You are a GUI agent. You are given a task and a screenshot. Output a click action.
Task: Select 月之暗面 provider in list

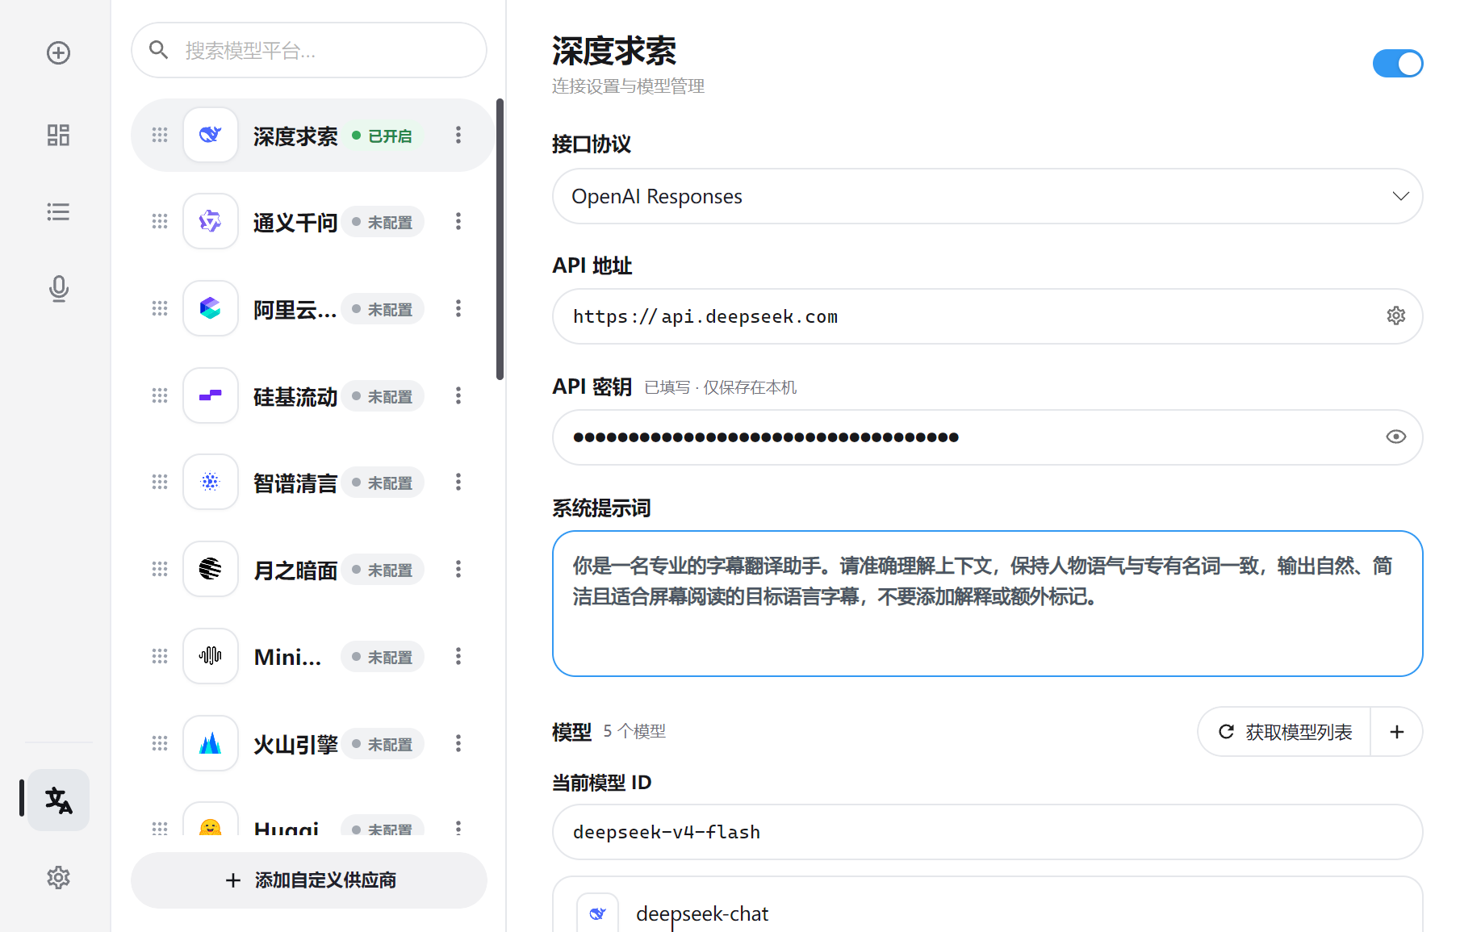pos(312,569)
